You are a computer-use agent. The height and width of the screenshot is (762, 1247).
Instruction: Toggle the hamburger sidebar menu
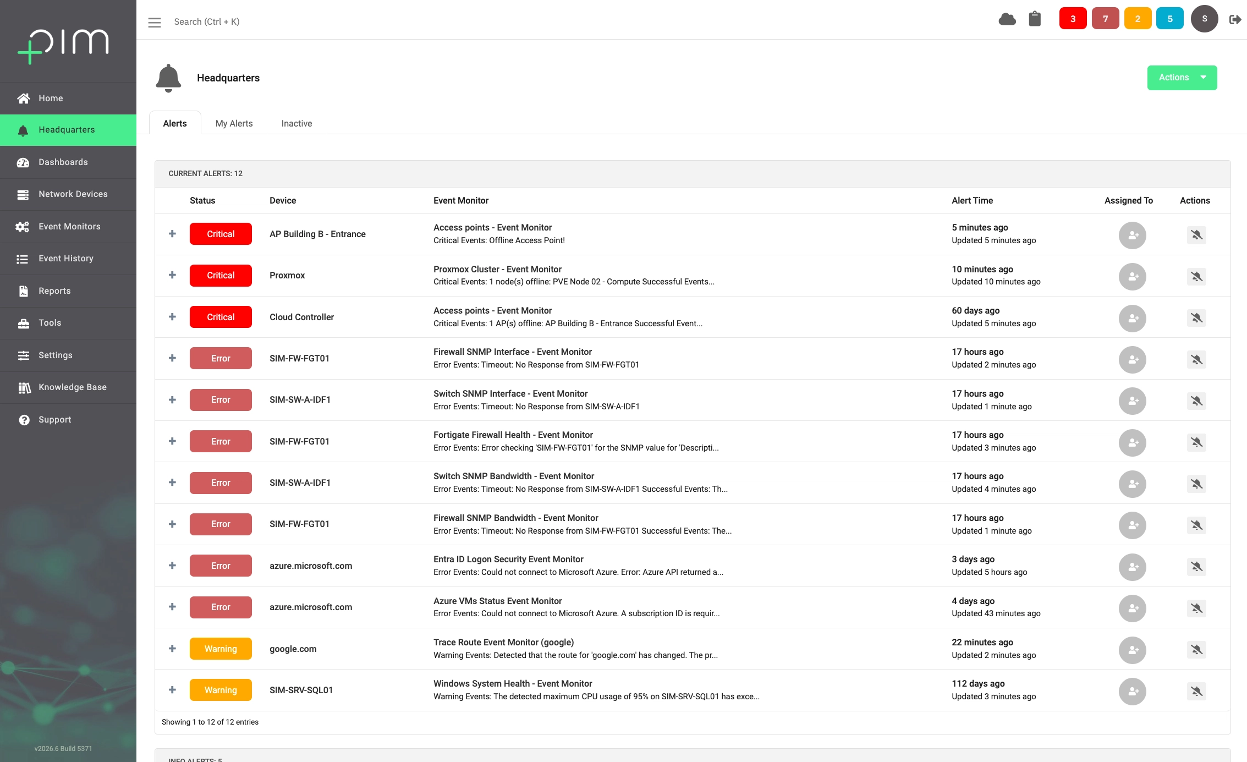[155, 22]
